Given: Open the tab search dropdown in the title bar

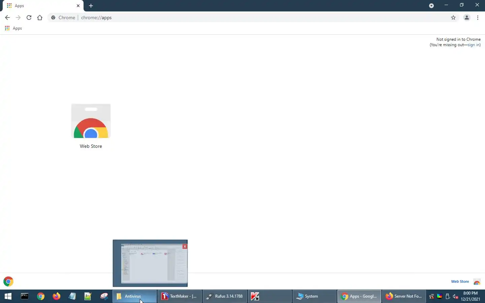Looking at the screenshot, I should click(431, 6).
